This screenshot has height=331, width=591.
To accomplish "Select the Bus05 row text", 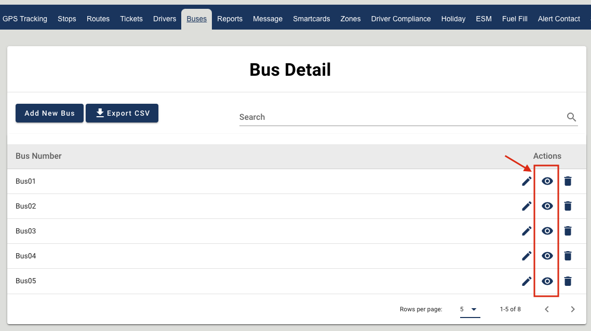I will coord(25,281).
